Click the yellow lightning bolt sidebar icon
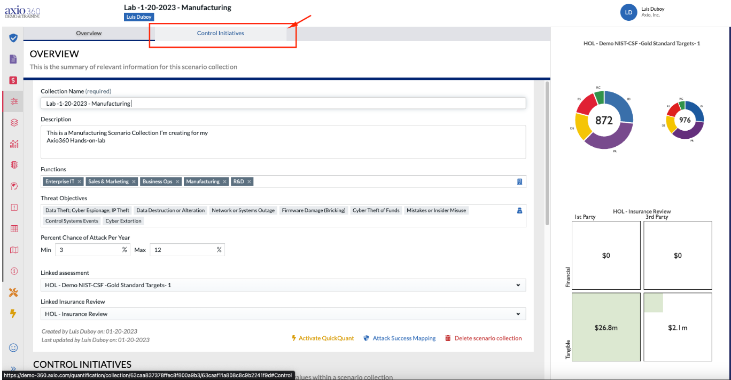The width and height of the screenshot is (731, 380). pos(14,313)
